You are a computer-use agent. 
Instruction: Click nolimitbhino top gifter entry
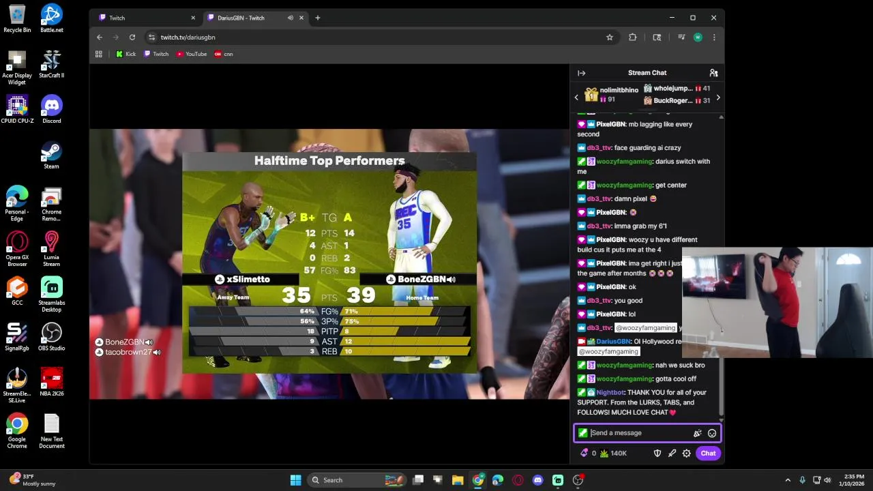[x=612, y=95]
